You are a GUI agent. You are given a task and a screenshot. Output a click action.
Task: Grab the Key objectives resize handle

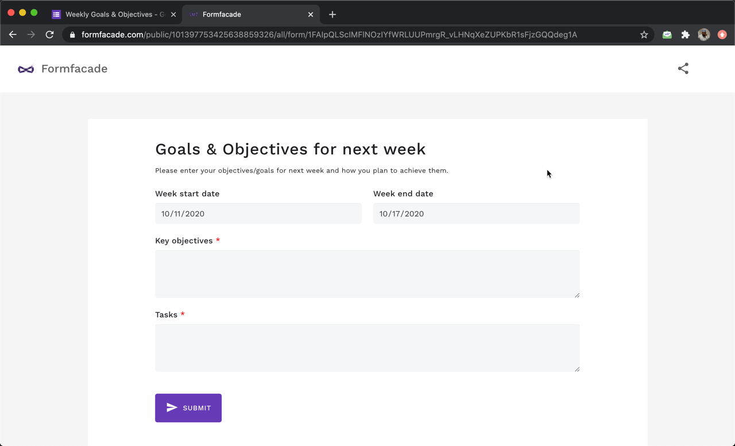577,295
